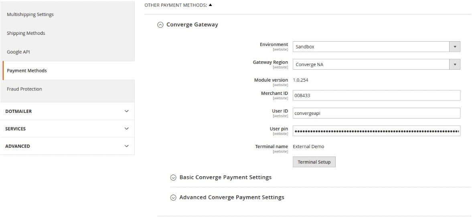Focus the Merchant ID field

pos(377,95)
